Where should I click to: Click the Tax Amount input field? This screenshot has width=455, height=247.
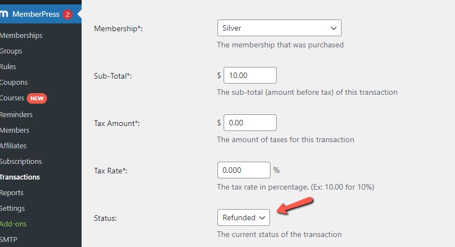click(x=250, y=123)
